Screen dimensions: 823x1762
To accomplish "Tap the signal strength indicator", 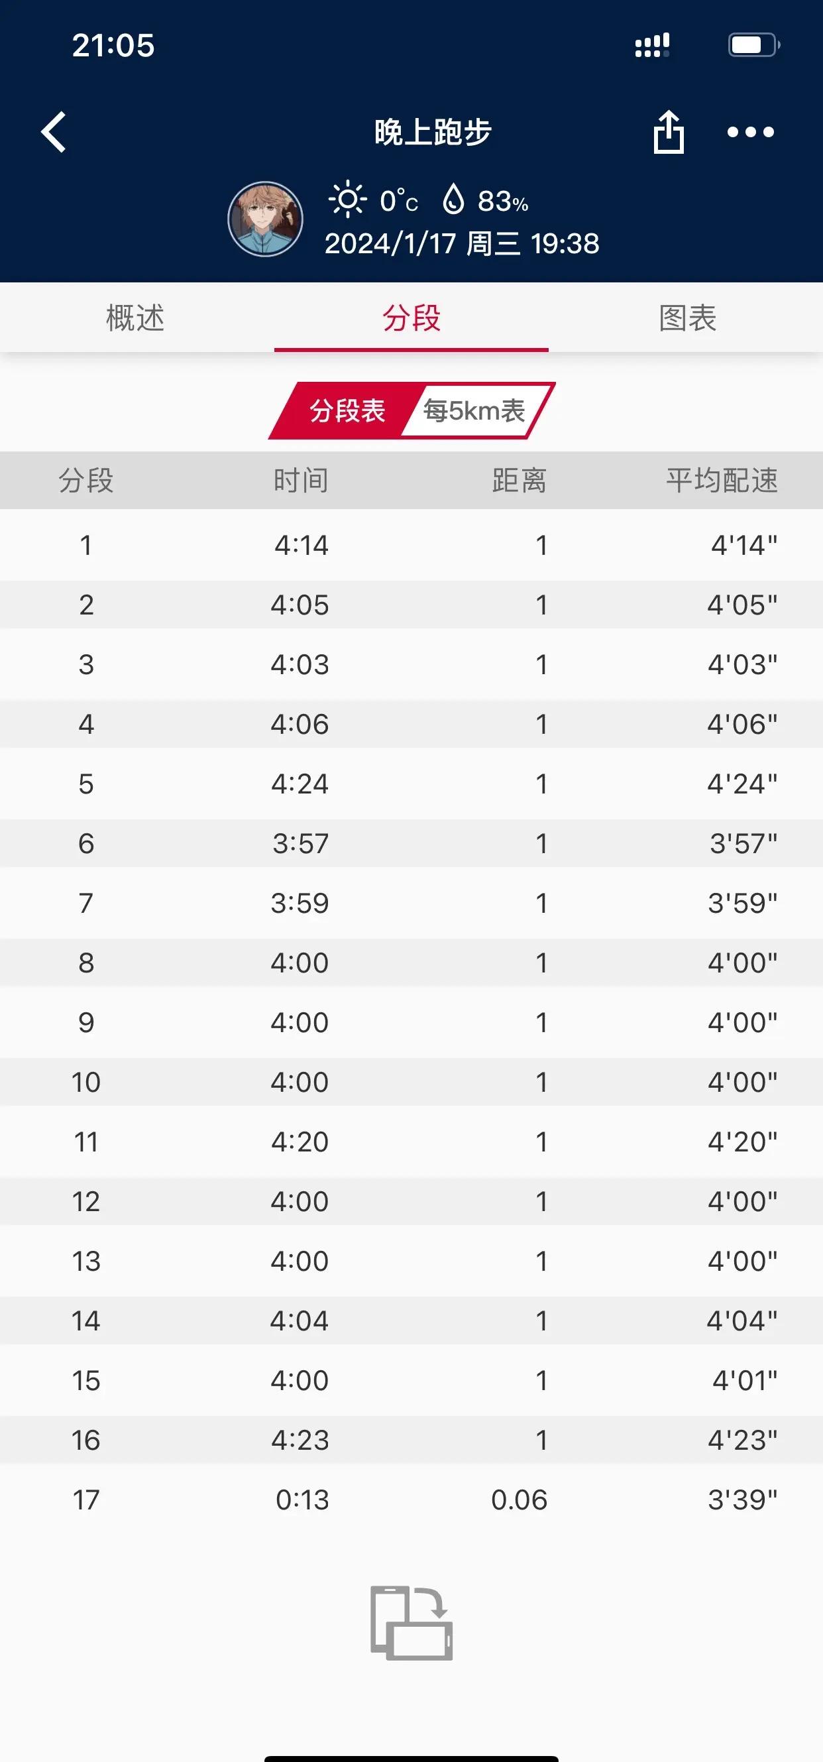I will pyautogui.click(x=652, y=45).
